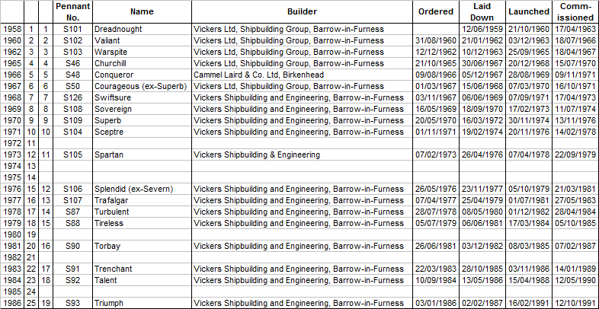Click the year cell 1958

pos(12,29)
